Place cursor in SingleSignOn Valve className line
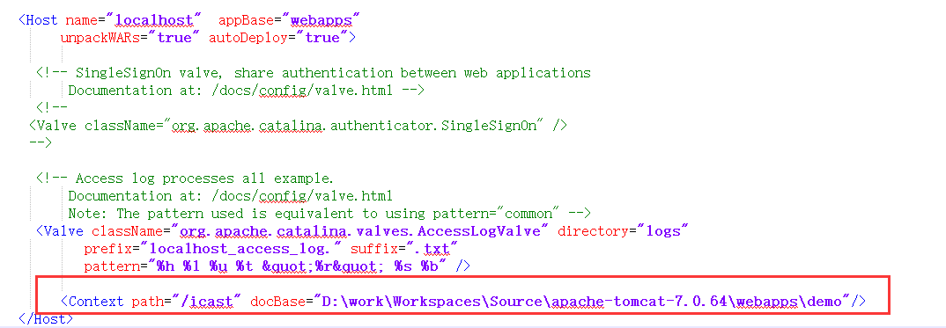This screenshot has height=328, width=946. pyautogui.click(x=298, y=126)
